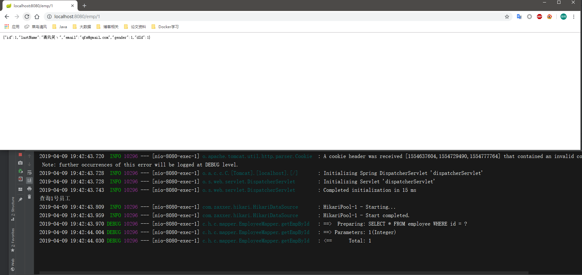Click the gray circle extension icon
582x275 pixels.
529,17
